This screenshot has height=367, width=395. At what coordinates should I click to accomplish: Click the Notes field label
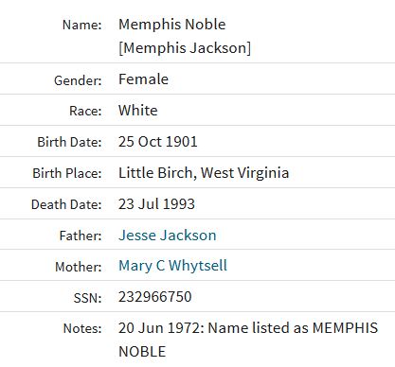coord(82,328)
